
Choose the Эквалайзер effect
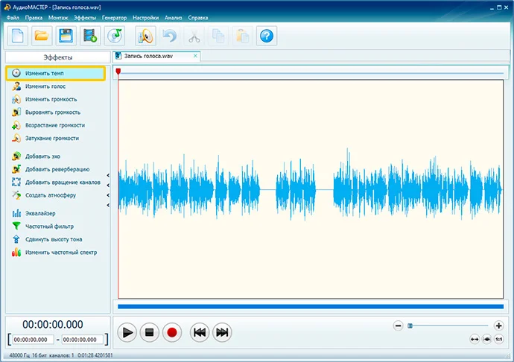click(x=40, y=214)
